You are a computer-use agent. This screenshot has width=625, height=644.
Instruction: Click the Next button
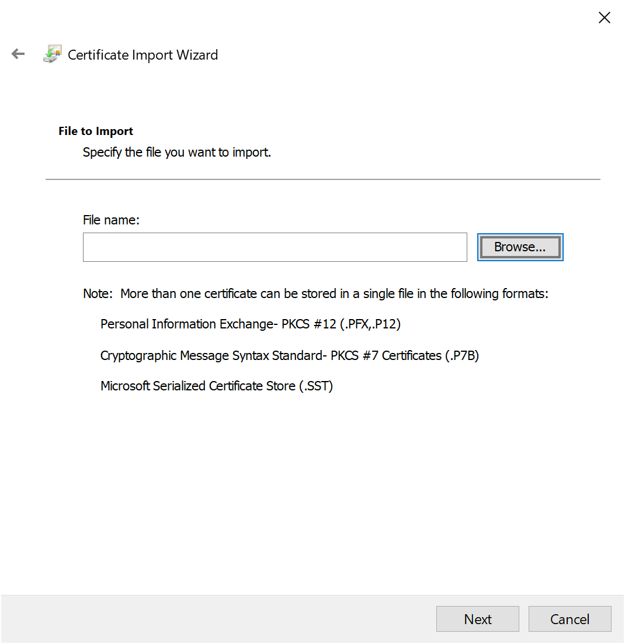477,619
